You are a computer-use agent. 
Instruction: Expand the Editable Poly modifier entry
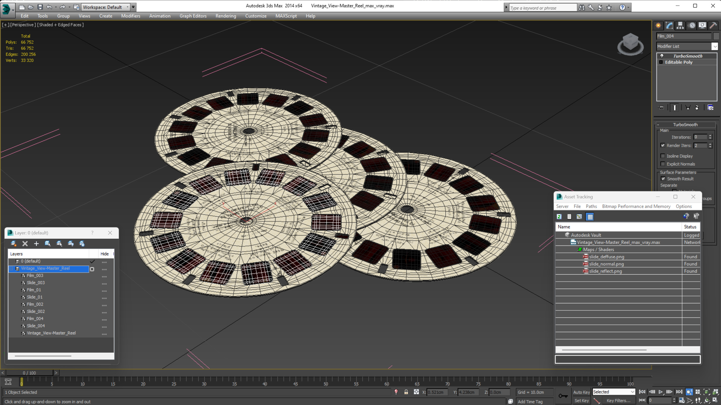point(661,62)
